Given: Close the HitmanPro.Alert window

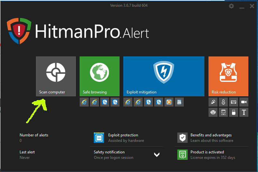Looking at the screenshot, I should point(252,6).
